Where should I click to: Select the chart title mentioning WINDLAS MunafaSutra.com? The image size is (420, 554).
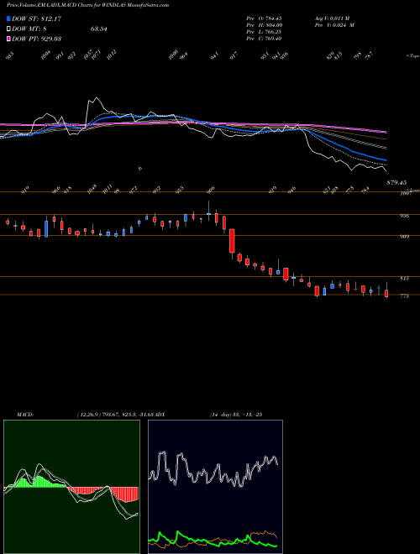[x=87, y=5]
